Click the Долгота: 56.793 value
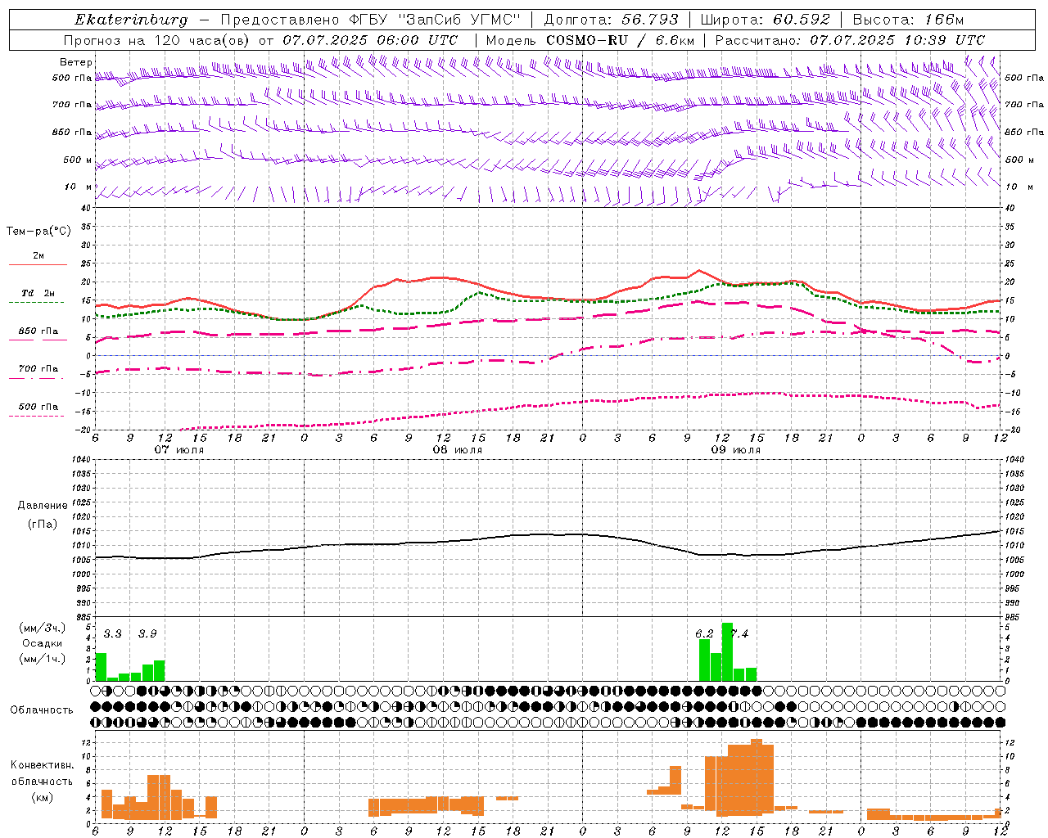This screenshot has height=838, width=1048. pyautogui.click(x=611, y=20)
